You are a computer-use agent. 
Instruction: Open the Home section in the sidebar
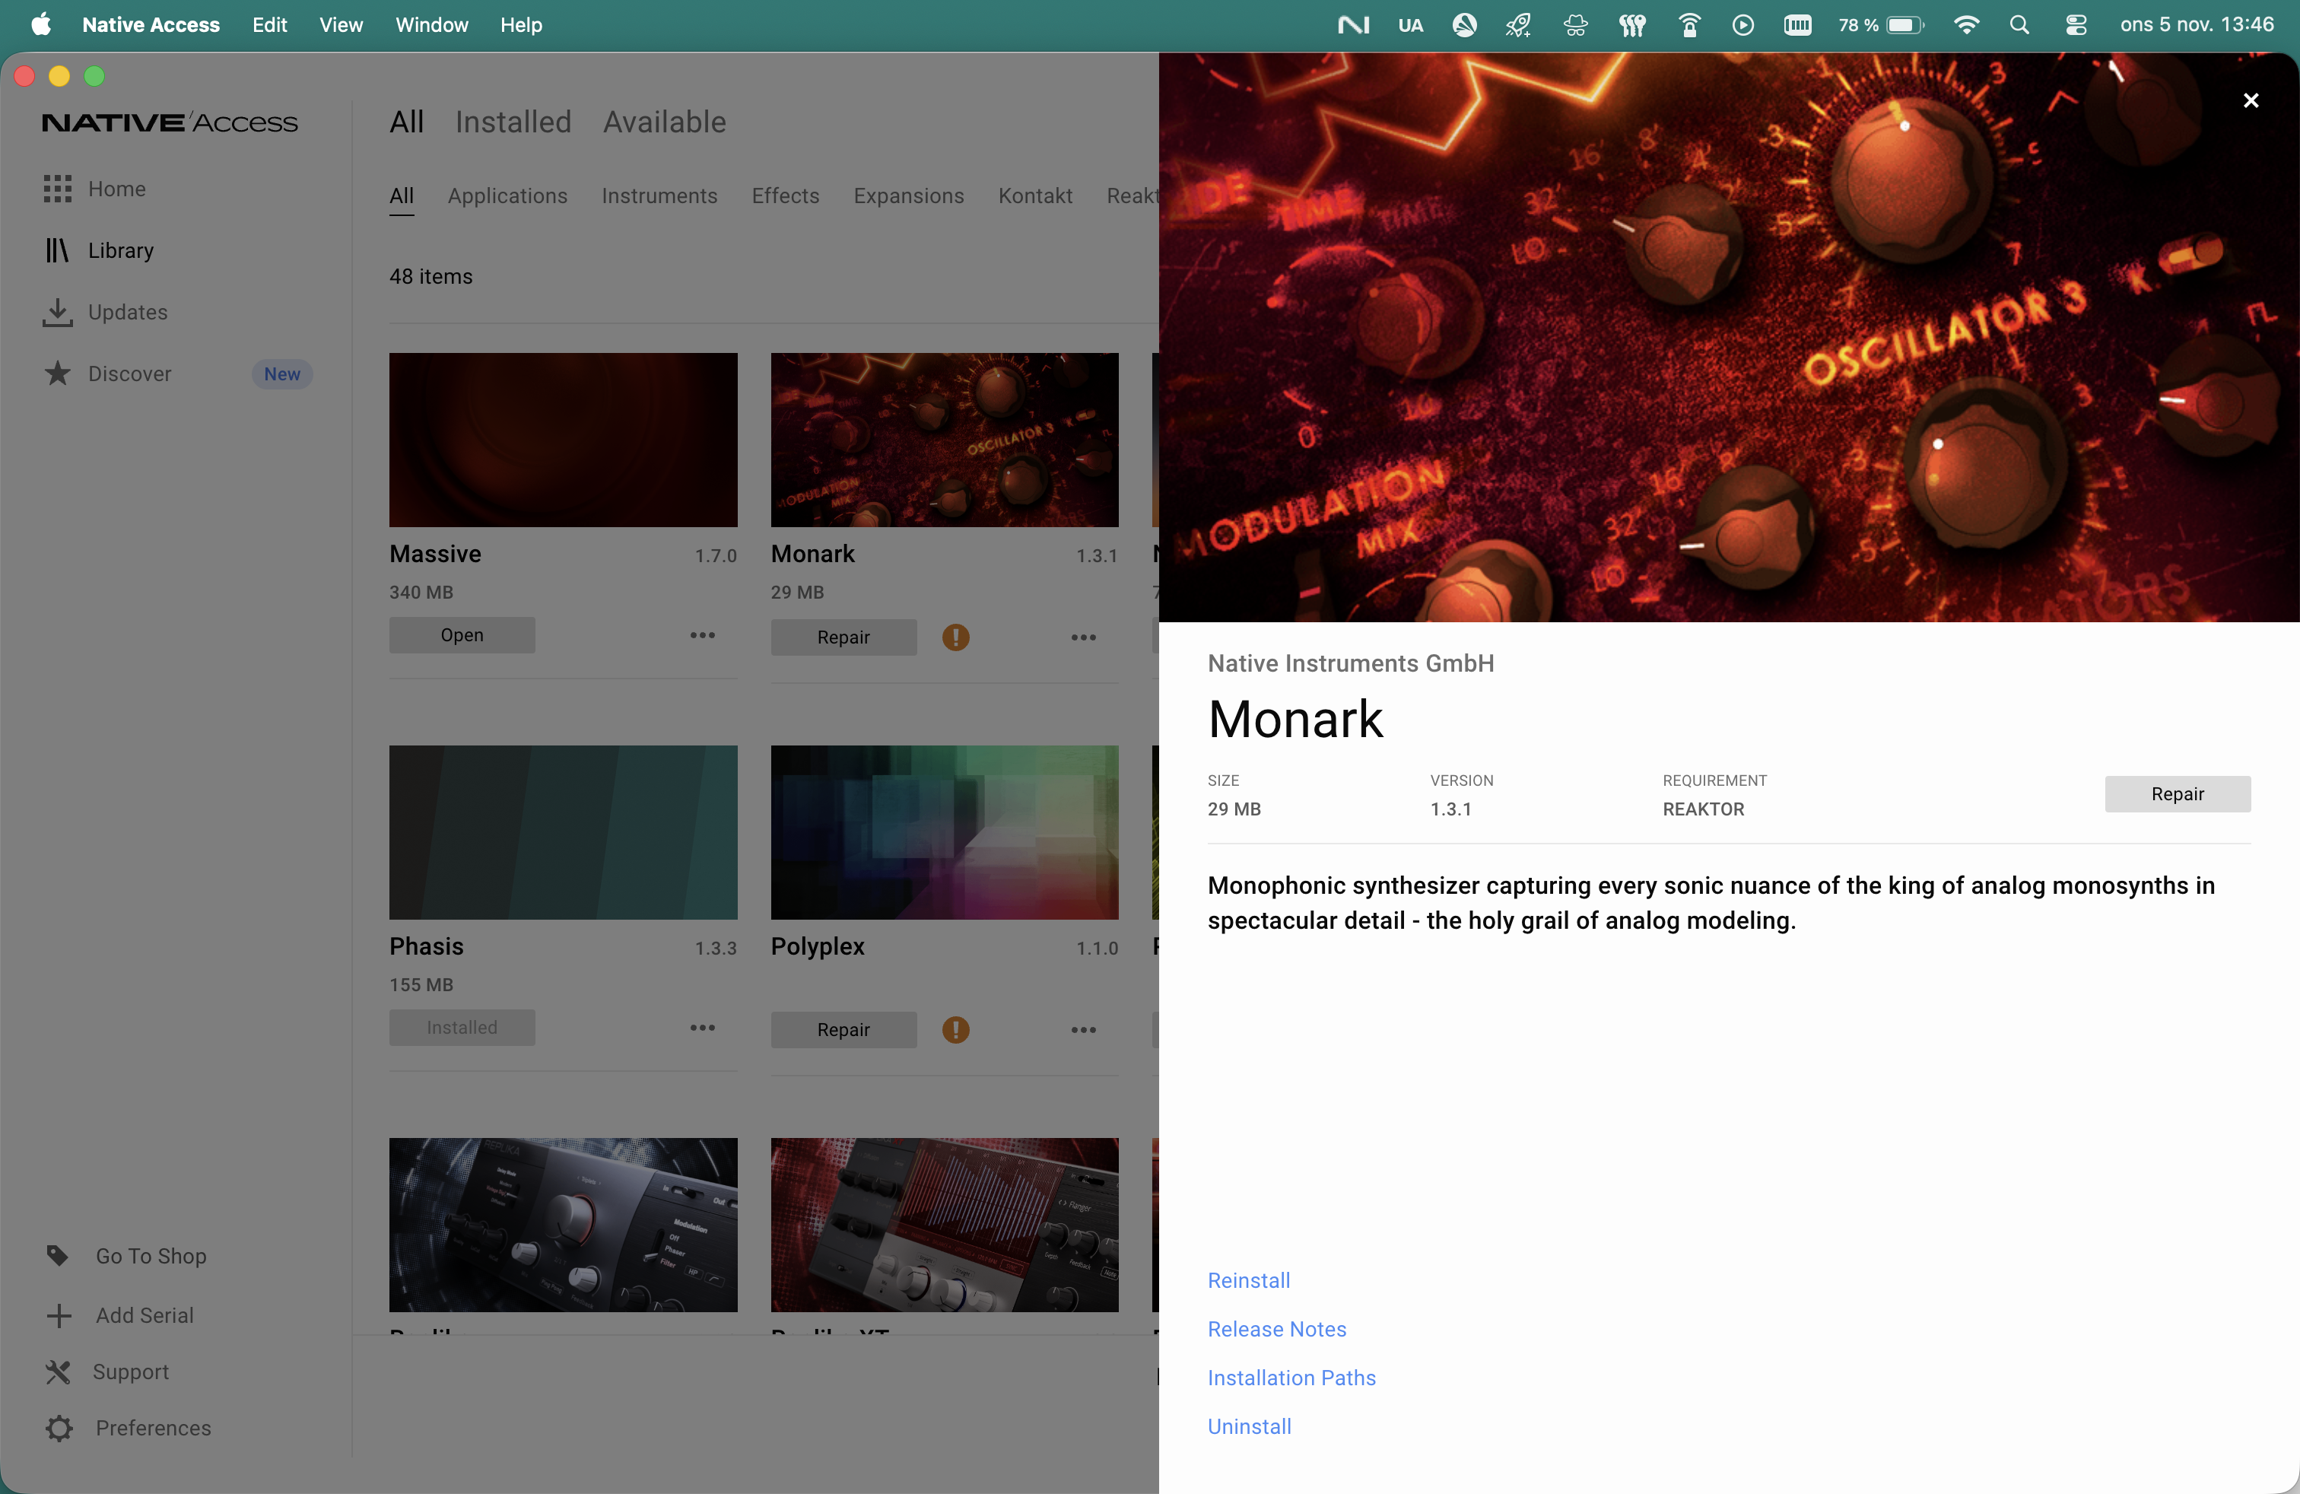click(x=117, y=189)
